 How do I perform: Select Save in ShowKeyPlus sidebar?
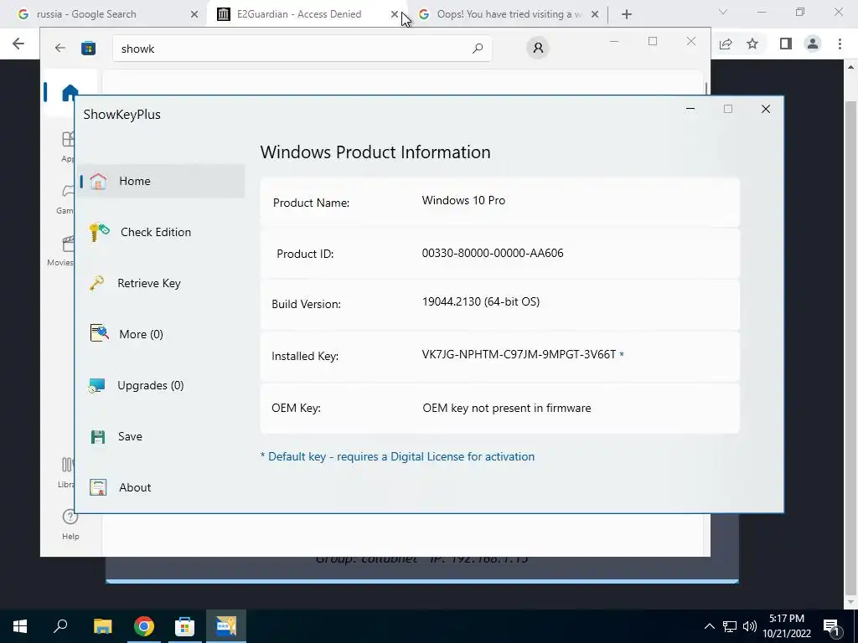point(130,436)
